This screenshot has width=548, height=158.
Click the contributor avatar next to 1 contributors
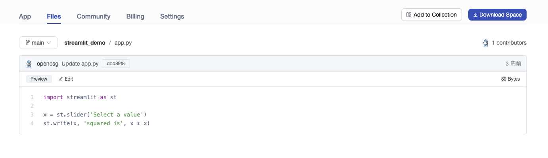pyautogui.click(x=485, y=43)
